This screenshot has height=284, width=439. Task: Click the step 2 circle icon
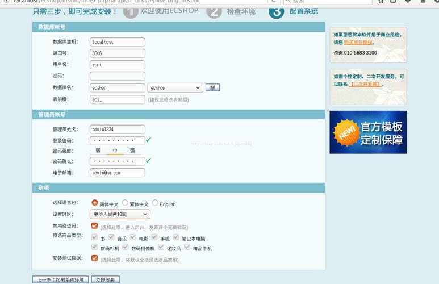tap(214, 12)
